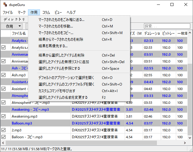Toggle checkbox for Awakening.mp3
Image resolution: width=193 pixels, height=152 pixels.
click(x=4, y=116)
